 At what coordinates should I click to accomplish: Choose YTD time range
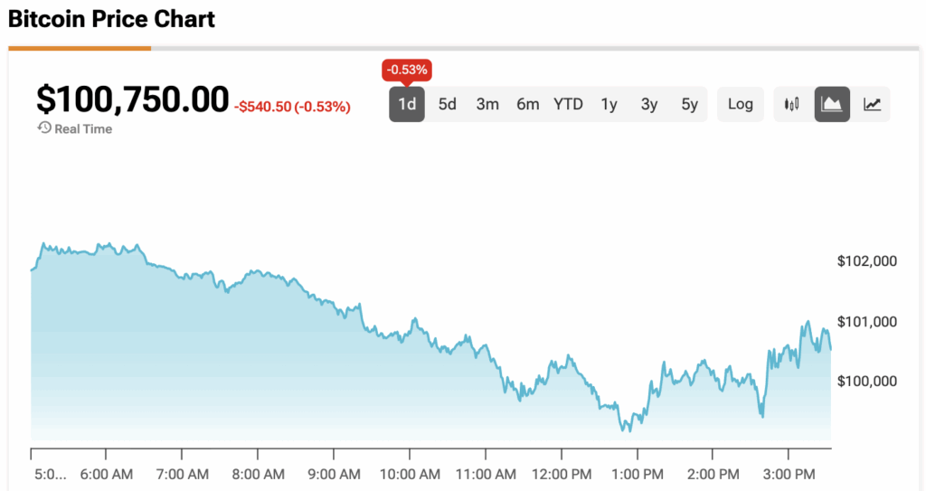[568, 104]
